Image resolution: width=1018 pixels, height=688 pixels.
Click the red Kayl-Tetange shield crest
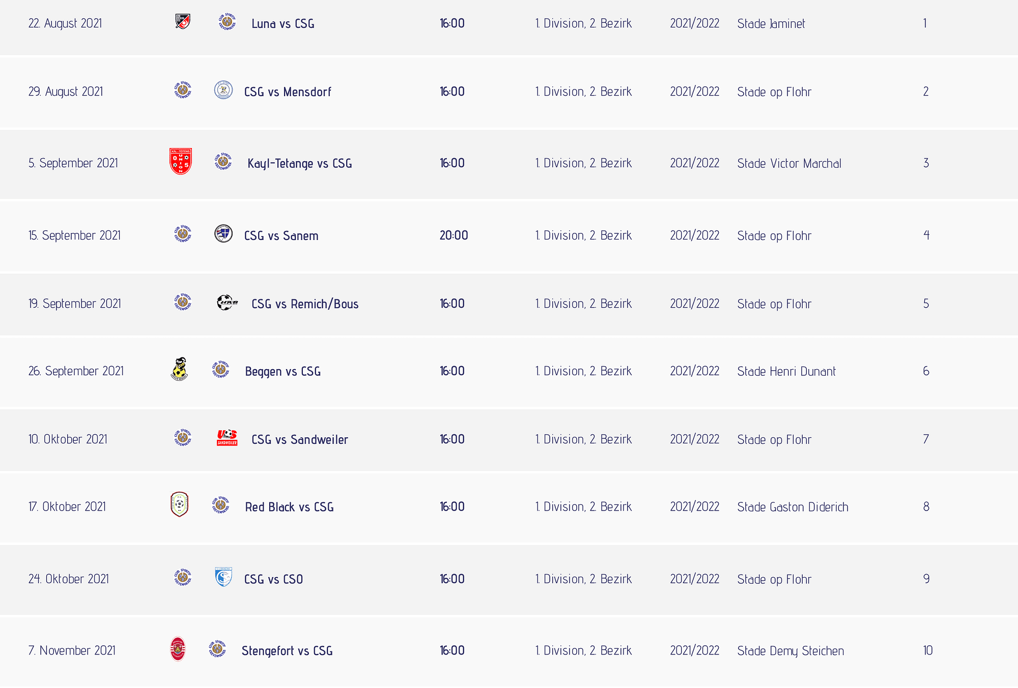coord(181,162)
